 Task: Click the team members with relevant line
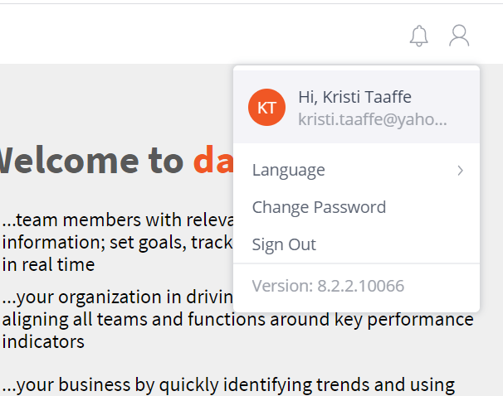tap(118, 220)
